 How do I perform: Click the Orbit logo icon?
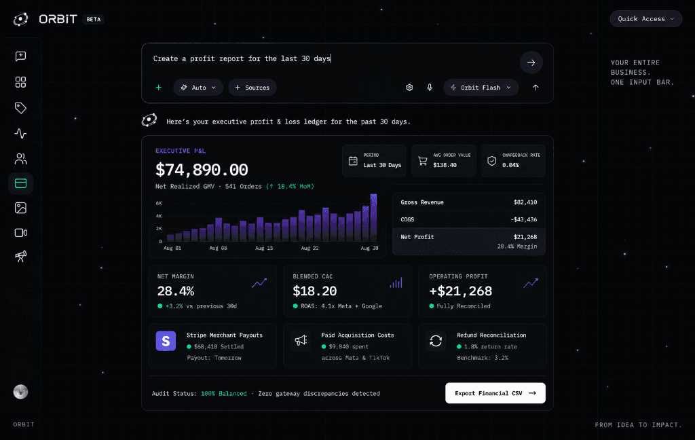[x=20, y=19]
